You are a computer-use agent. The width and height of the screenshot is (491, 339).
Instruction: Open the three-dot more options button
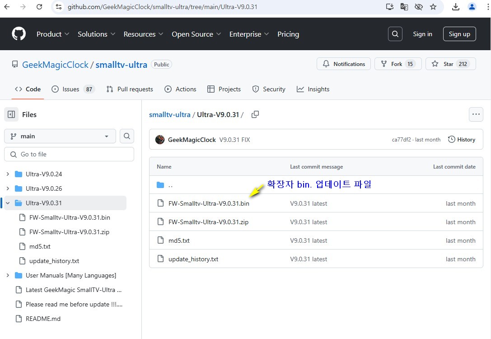pyautogui.click(x=476, y=114)
